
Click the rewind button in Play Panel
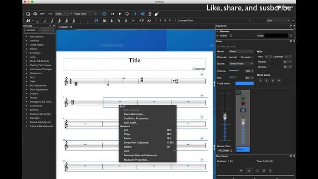(x=241, y=171)
